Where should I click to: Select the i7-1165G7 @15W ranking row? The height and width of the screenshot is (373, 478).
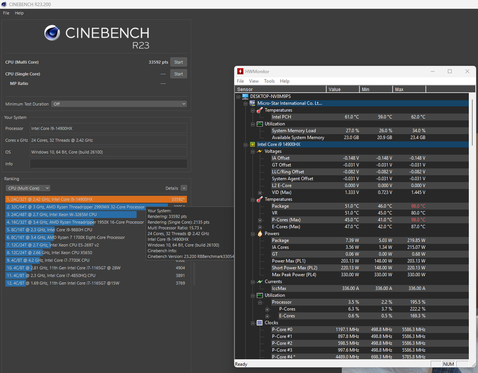pyautogui.click(x=96, y=283)
